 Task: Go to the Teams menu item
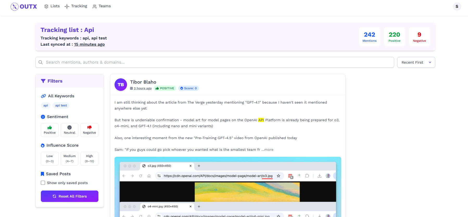click(x=102, y=6)
